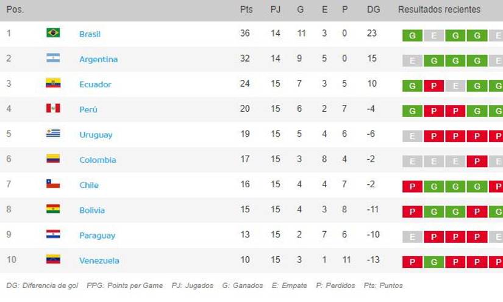Click the Colombia flag icon
The width and height of the screenshot is (503, 302).
point(53,159)
